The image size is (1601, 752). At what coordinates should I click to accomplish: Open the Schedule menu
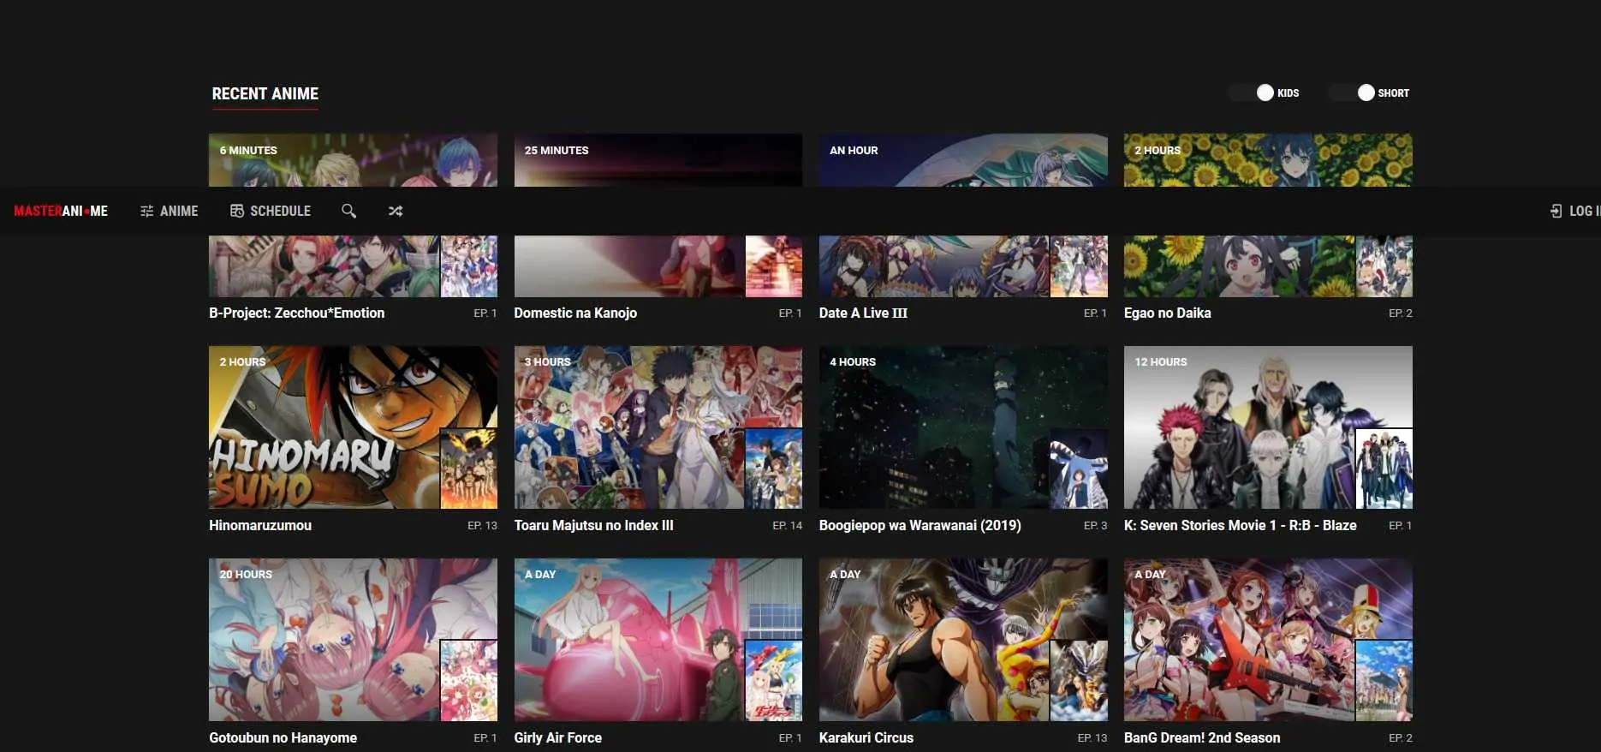coord(271,211)
